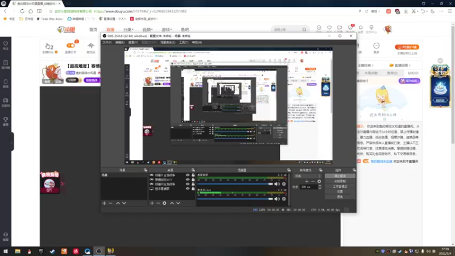Viewport: 455px width, 256px height.
Task: Click Studio Mode button in OBS
Action: (340, 187)
